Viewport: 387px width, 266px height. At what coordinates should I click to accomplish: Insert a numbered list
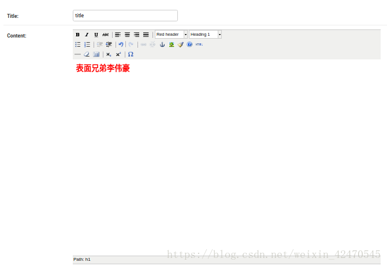click(87, 44)
